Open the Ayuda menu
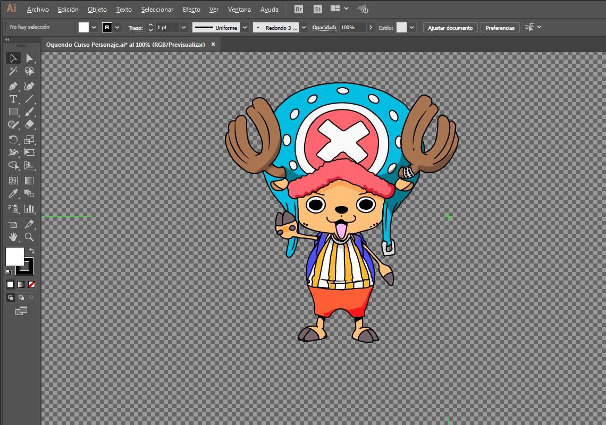 point(270,9)
